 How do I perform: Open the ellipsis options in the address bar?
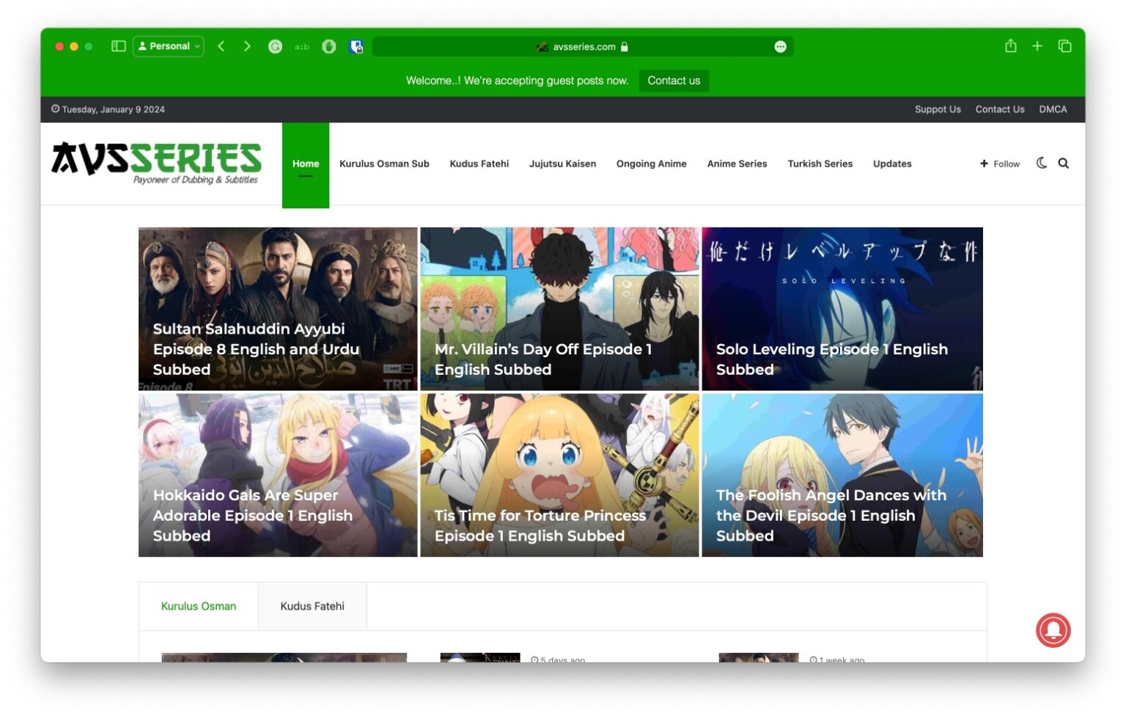coord(780,46)
